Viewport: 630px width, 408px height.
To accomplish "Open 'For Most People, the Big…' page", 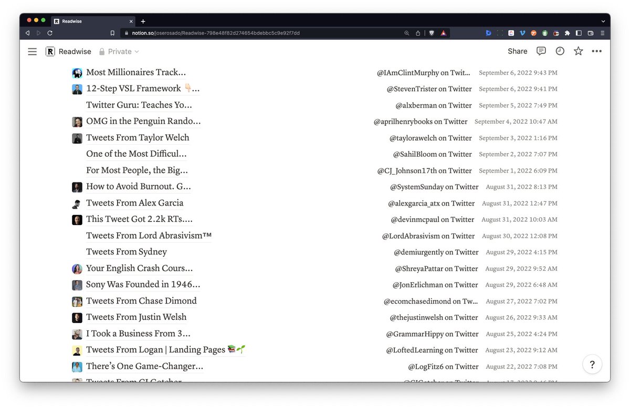I will [137, 170].
